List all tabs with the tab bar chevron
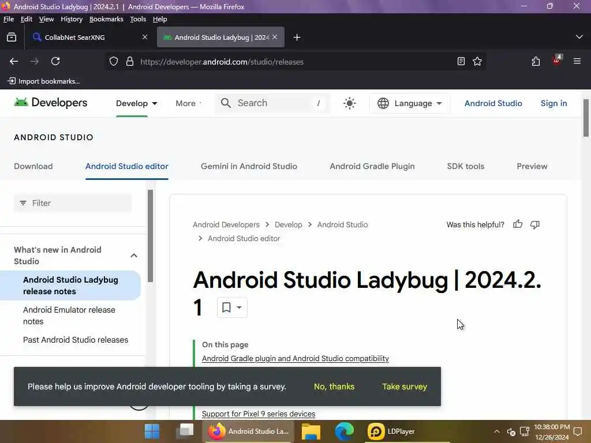591x443 pixels. coord(579,37)
